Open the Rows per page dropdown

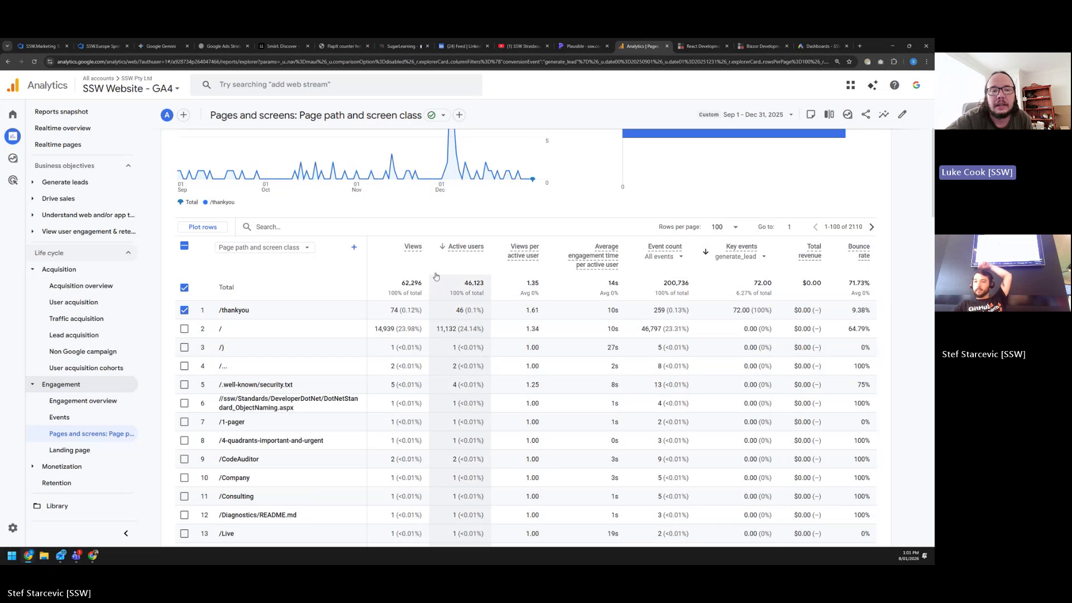coord(725,227)
